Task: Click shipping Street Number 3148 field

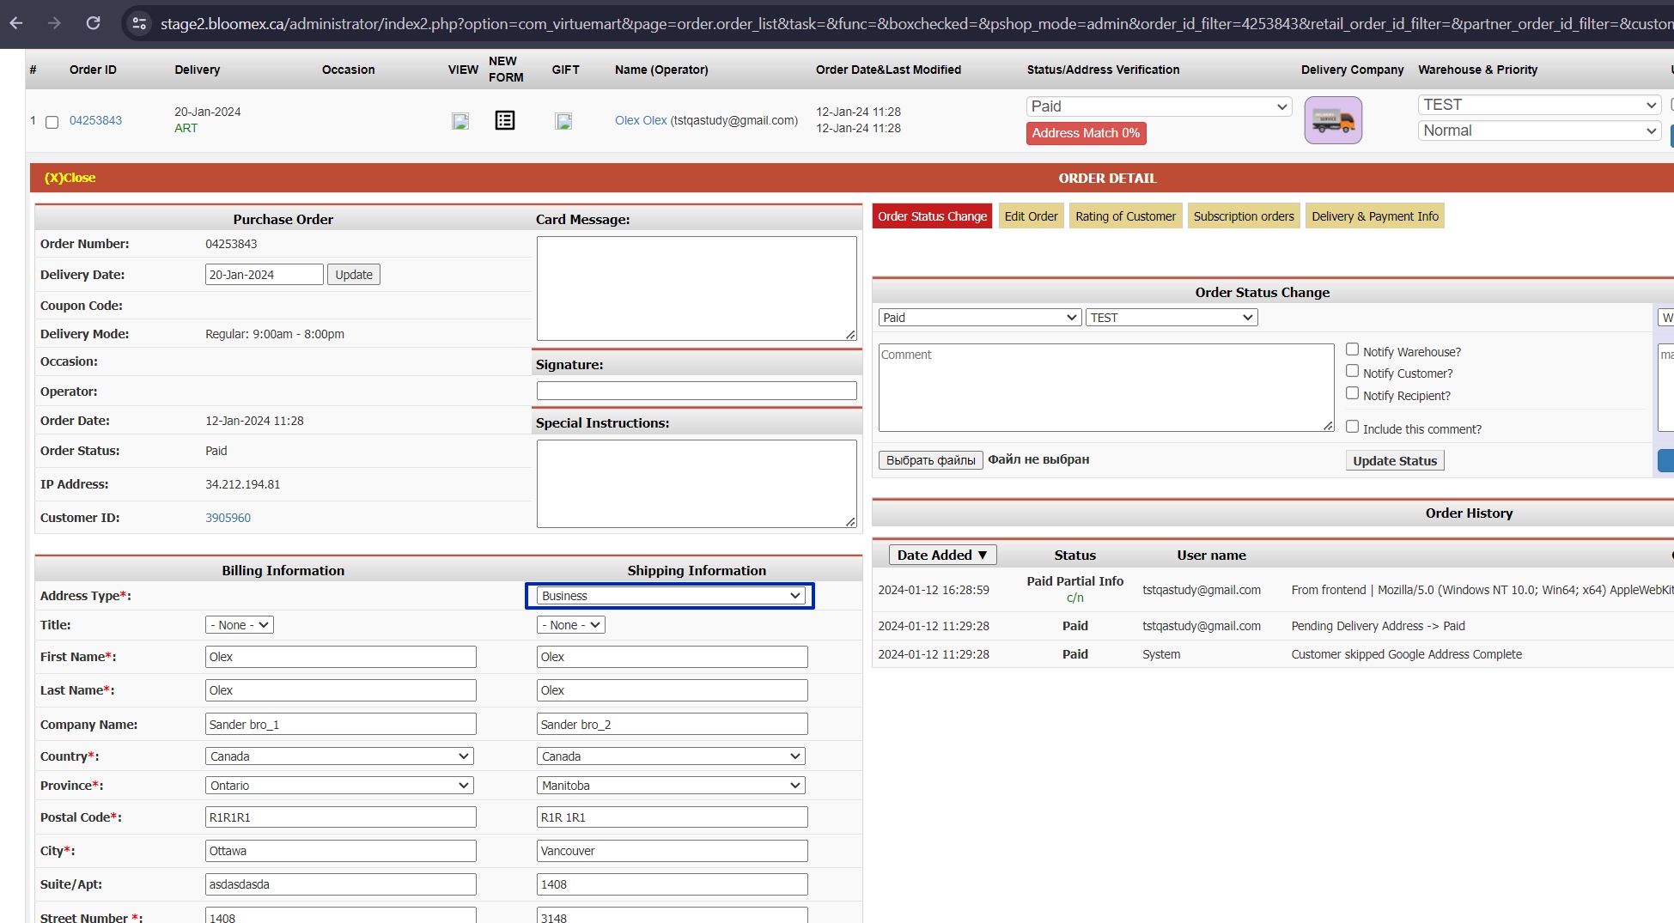Action: (673, 915)
